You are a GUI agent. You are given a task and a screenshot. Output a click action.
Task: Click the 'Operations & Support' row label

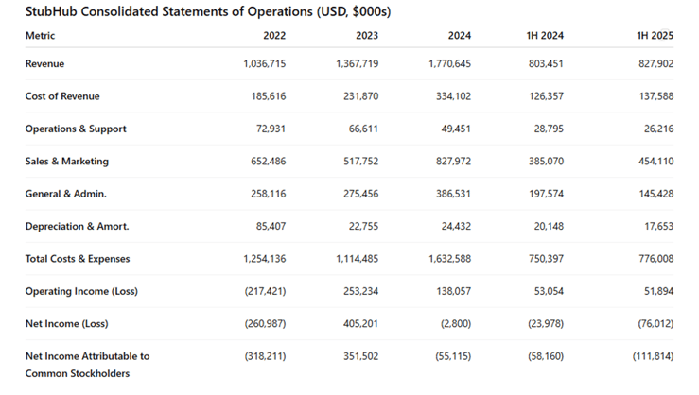[76, 129]
